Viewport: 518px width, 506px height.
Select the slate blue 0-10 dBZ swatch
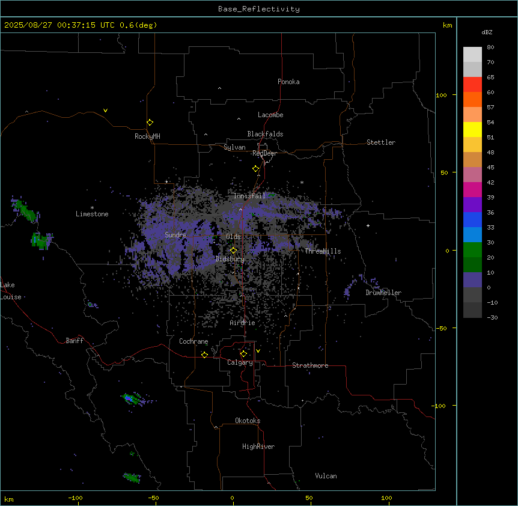pos(472,280)
